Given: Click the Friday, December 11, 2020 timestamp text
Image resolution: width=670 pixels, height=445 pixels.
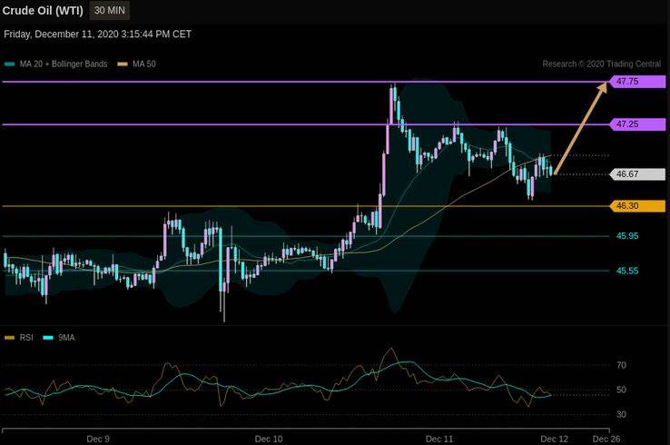Looking at the screenshot, I should point(97,35).
